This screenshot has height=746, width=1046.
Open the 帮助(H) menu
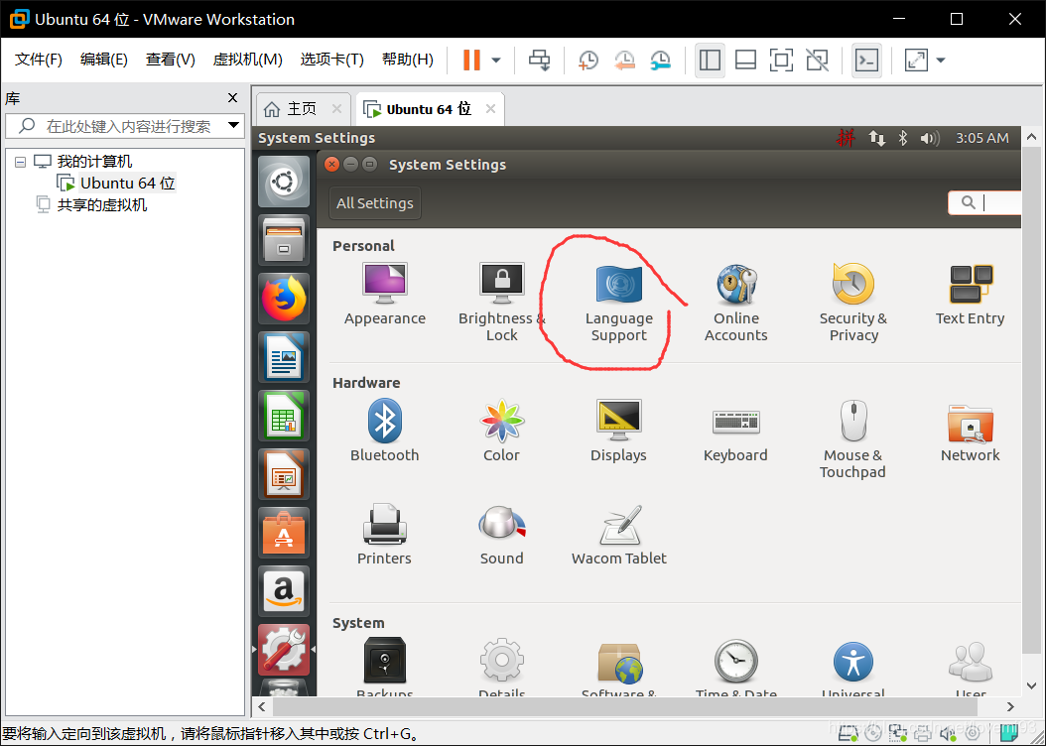coord(408,60)
